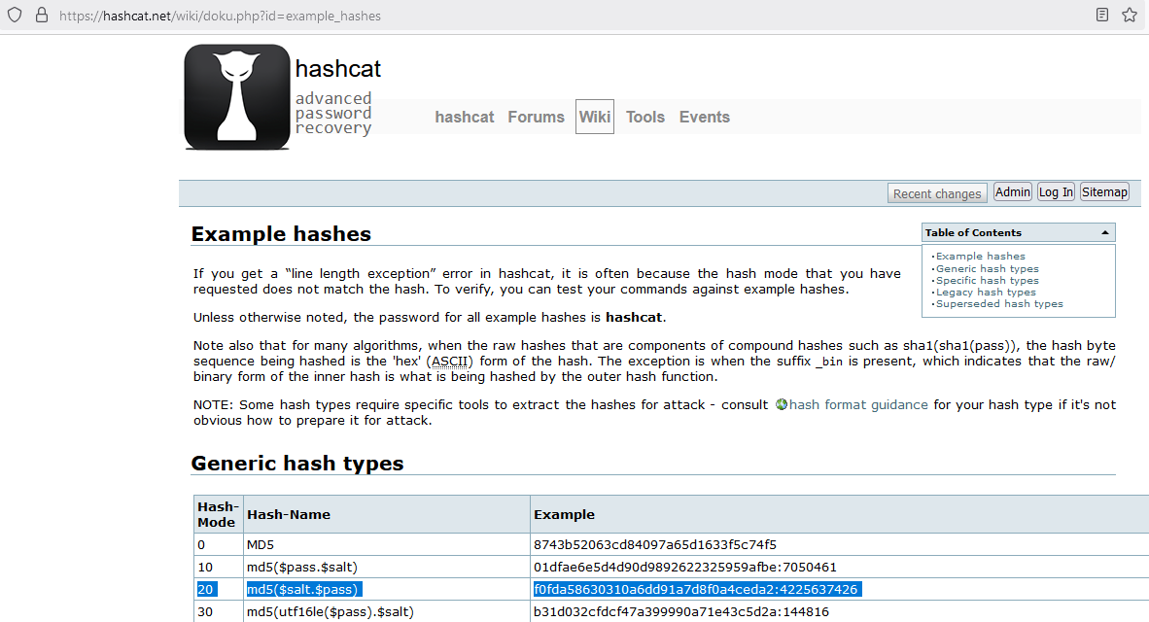Viewport: 1149px width, 622px height.
Task: Jump to Generic hash types in contents
Action: [x=987, y=269]
